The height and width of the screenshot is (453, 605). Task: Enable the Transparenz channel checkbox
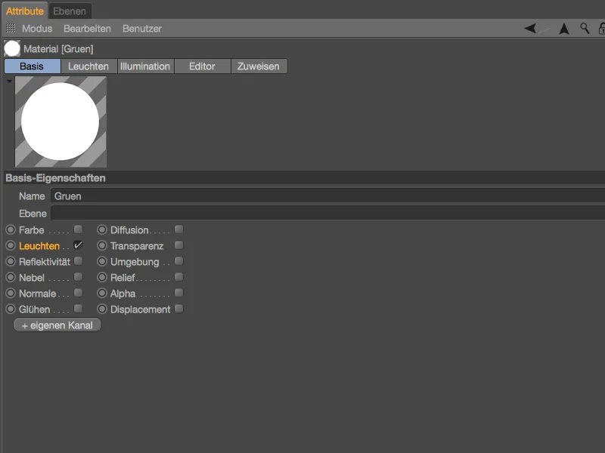pyautogui.click(x=178, y=245)
